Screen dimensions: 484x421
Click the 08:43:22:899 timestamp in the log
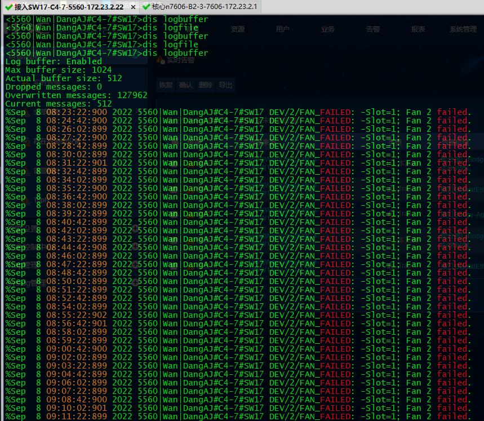tap(77, 239)
